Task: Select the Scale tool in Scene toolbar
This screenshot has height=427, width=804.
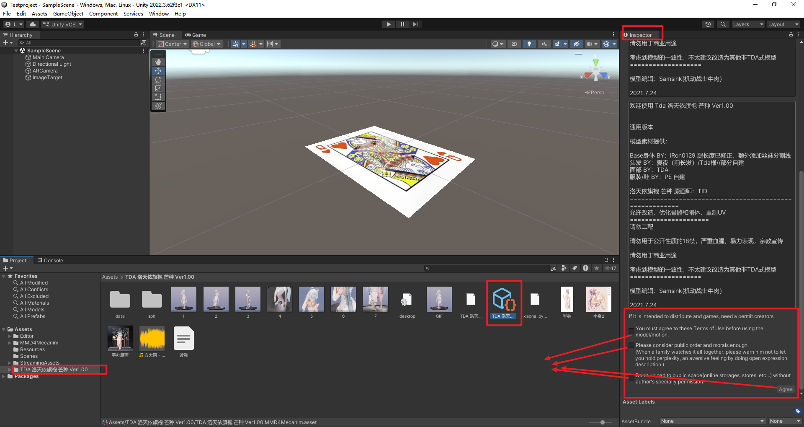Action: point(158,88)
